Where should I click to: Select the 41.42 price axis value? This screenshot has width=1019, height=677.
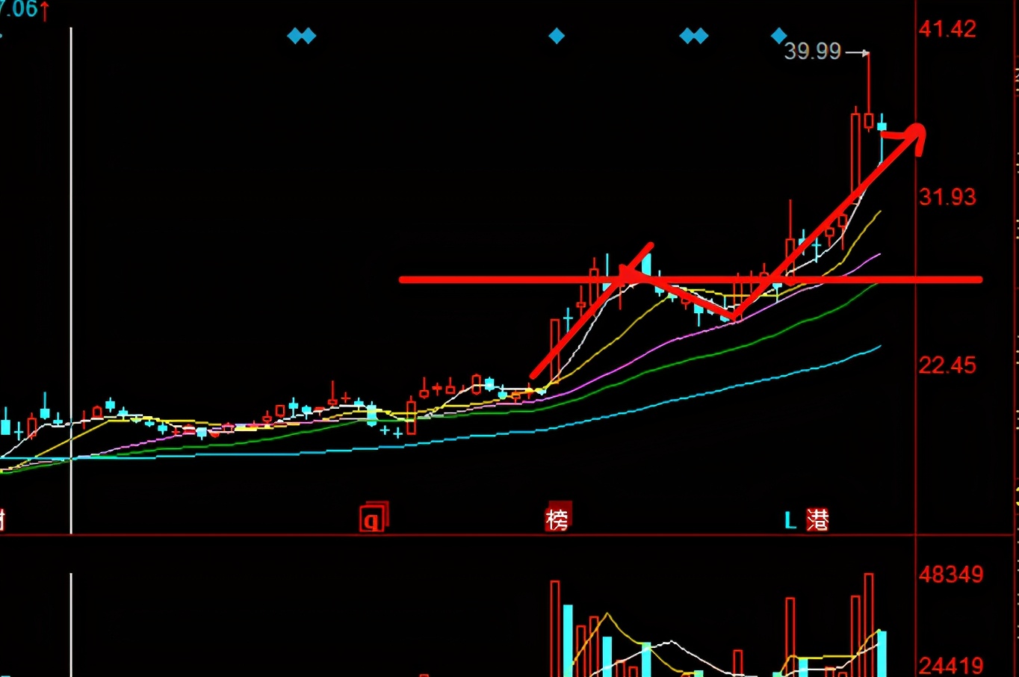pyautogui.click(x=947, y=29)
